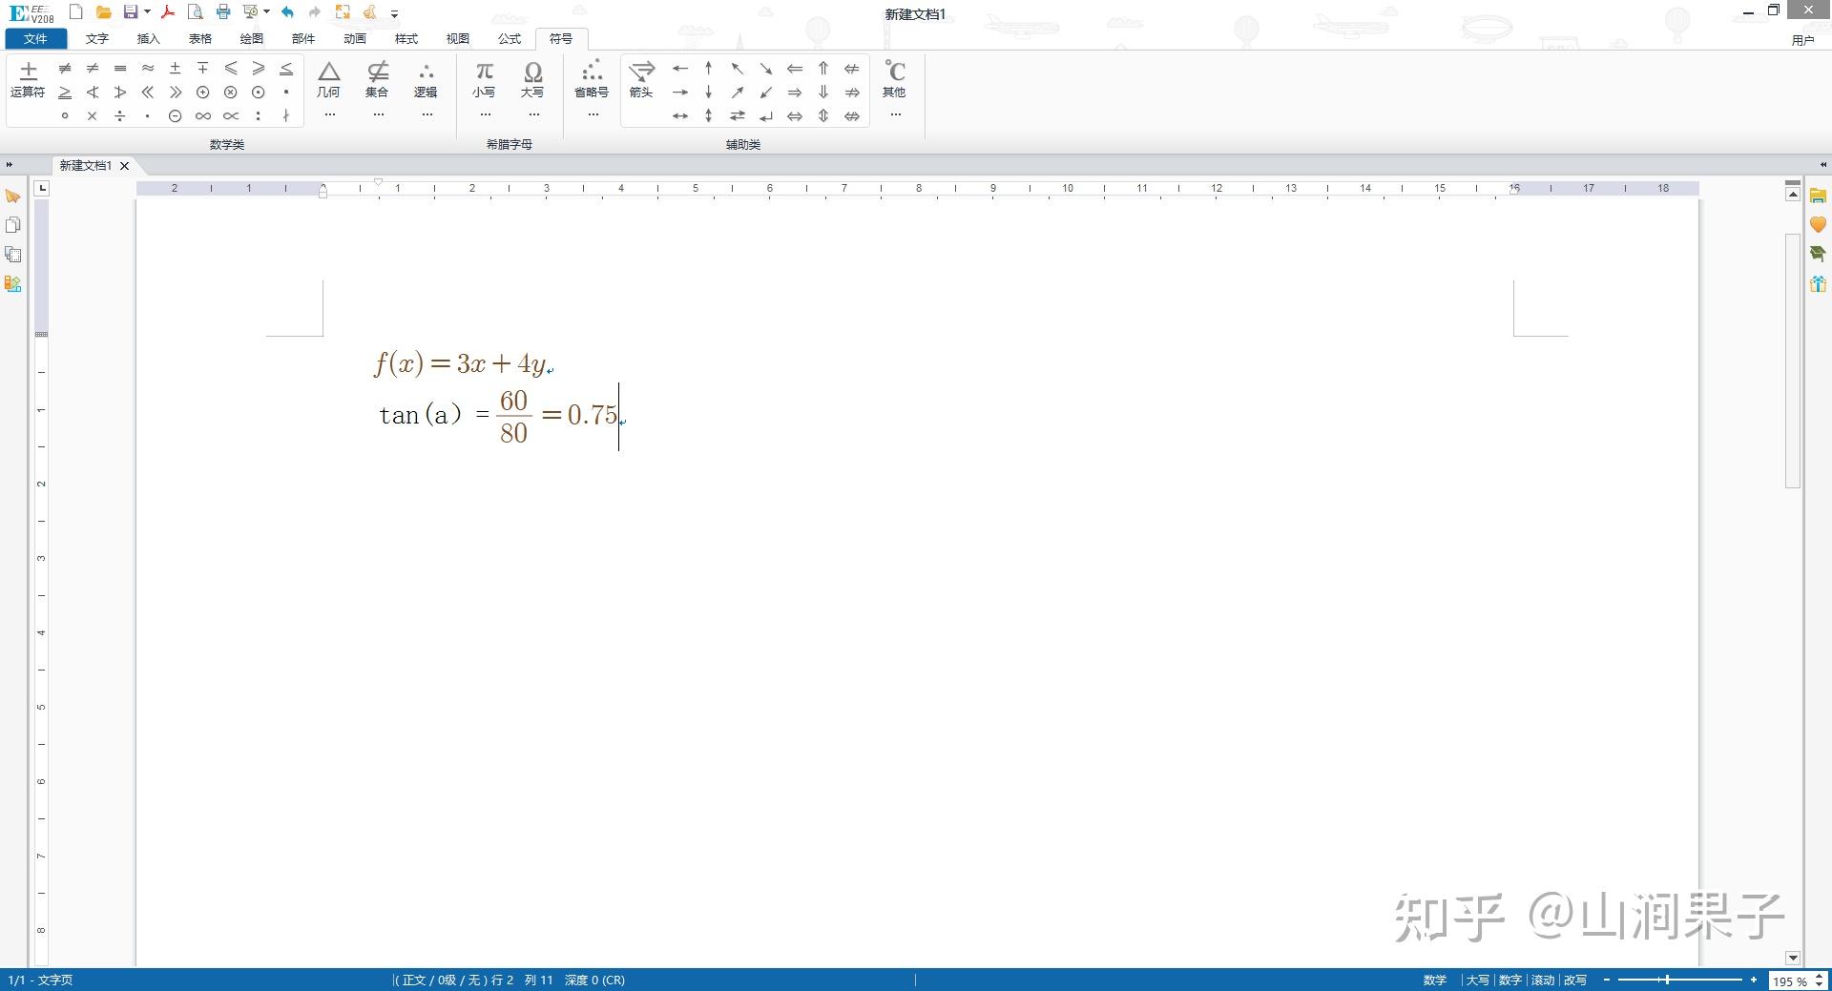Open a file with the folder icon
The image size is (1832, 991).
click(x=104, y=12)
